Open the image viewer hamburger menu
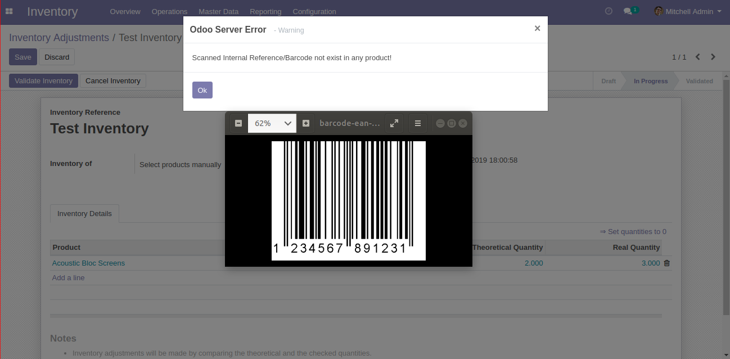The height and width of the screenshot is (359, 730). click(418, 123)
